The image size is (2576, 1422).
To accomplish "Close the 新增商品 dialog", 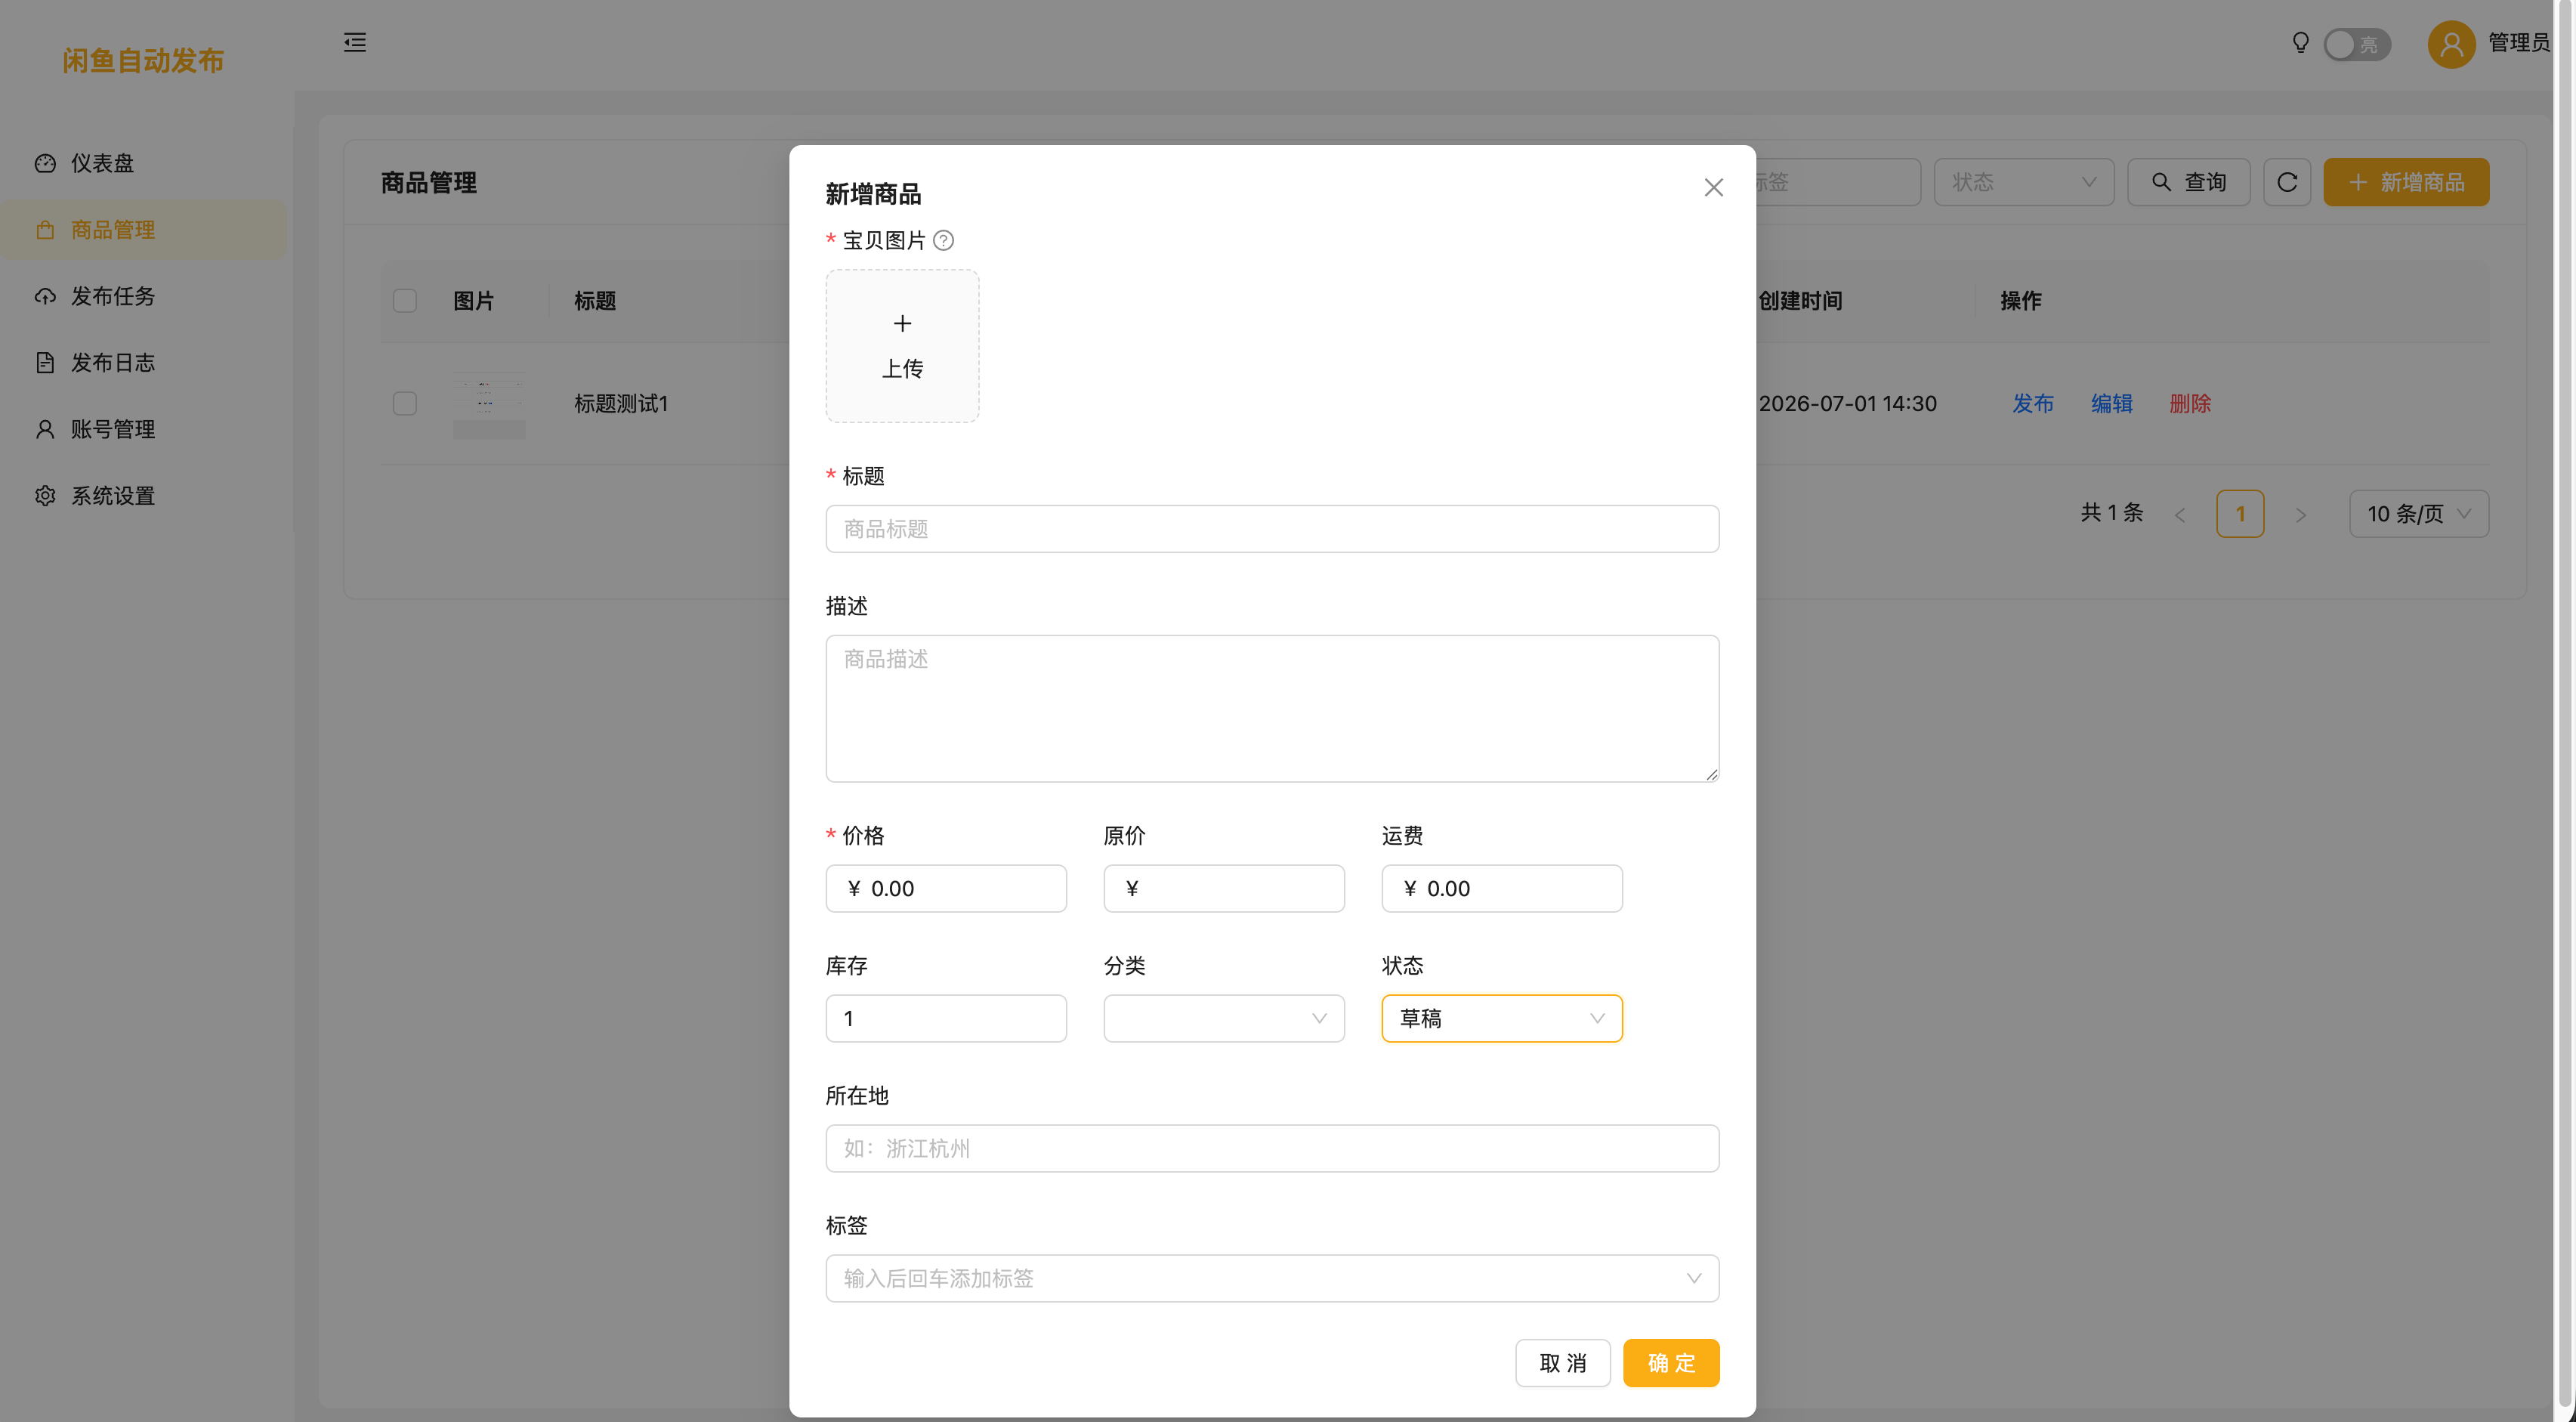I will 1713,188.
